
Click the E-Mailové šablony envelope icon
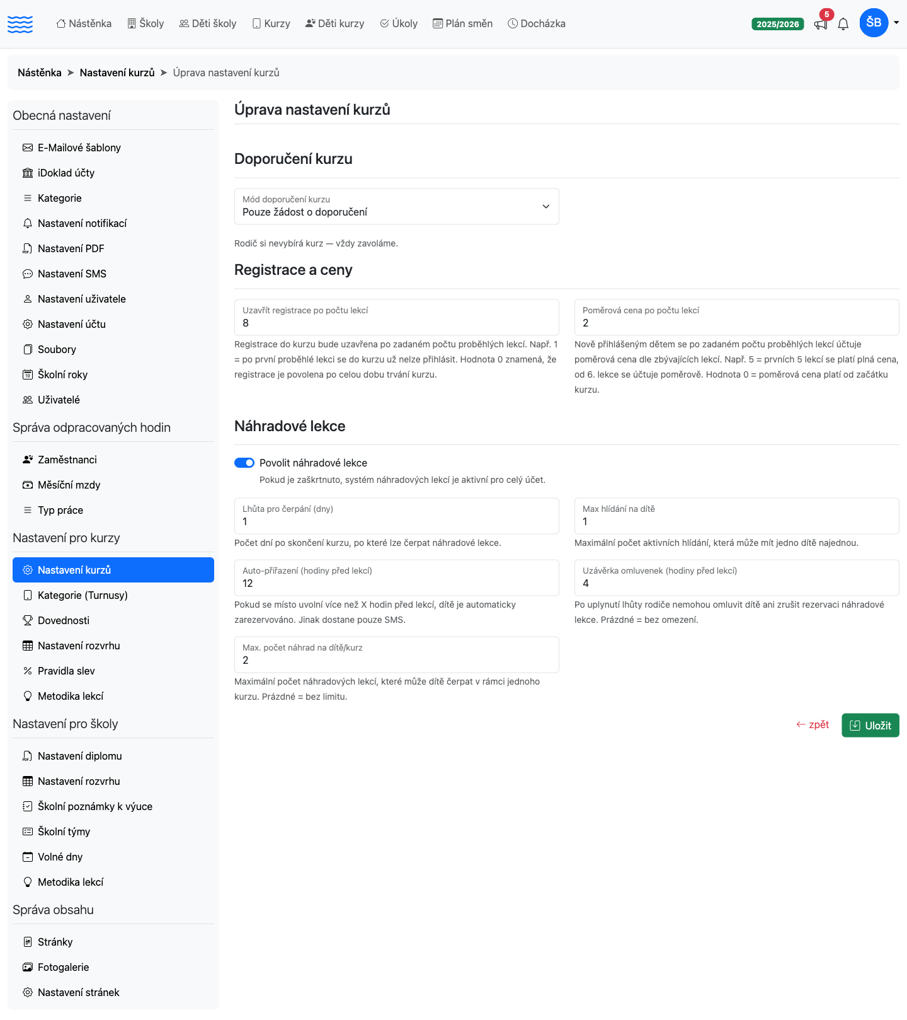point(28,148)
